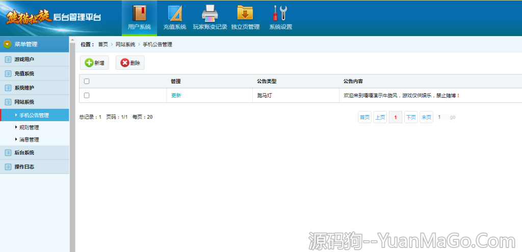
Task: Click the 熊猫扯旋 logo
Action: point(29,18)
